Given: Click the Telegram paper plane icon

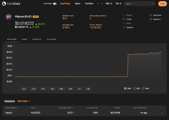Looking at the screenshot, I should [x=124, y=27].
